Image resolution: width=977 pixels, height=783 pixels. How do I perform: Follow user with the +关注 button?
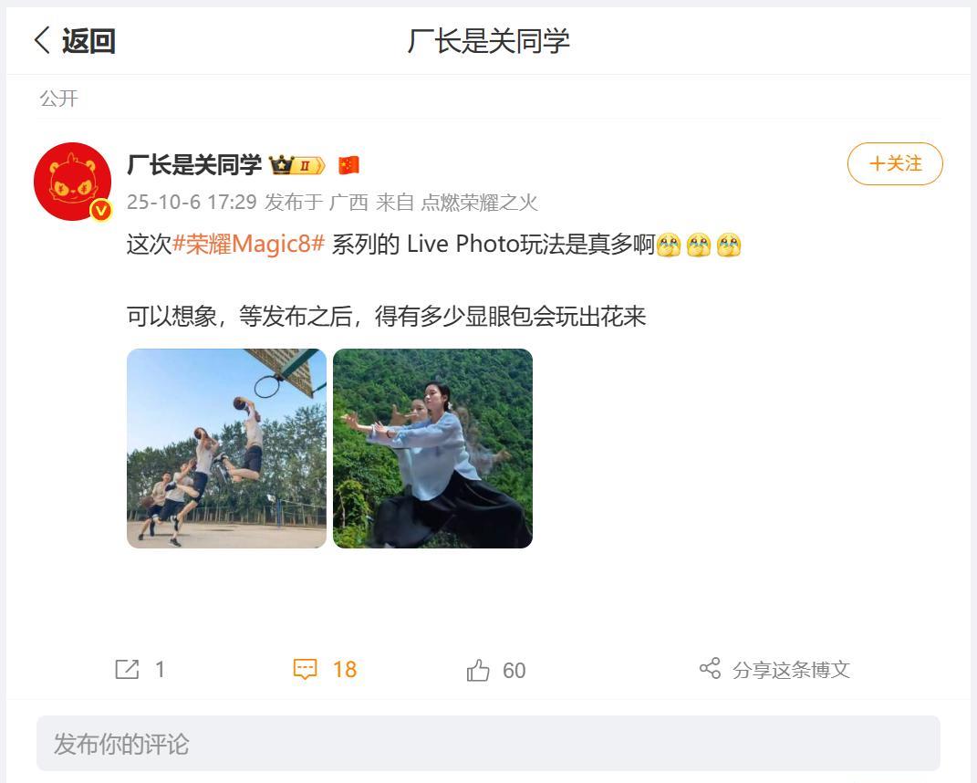pos(895,164)
